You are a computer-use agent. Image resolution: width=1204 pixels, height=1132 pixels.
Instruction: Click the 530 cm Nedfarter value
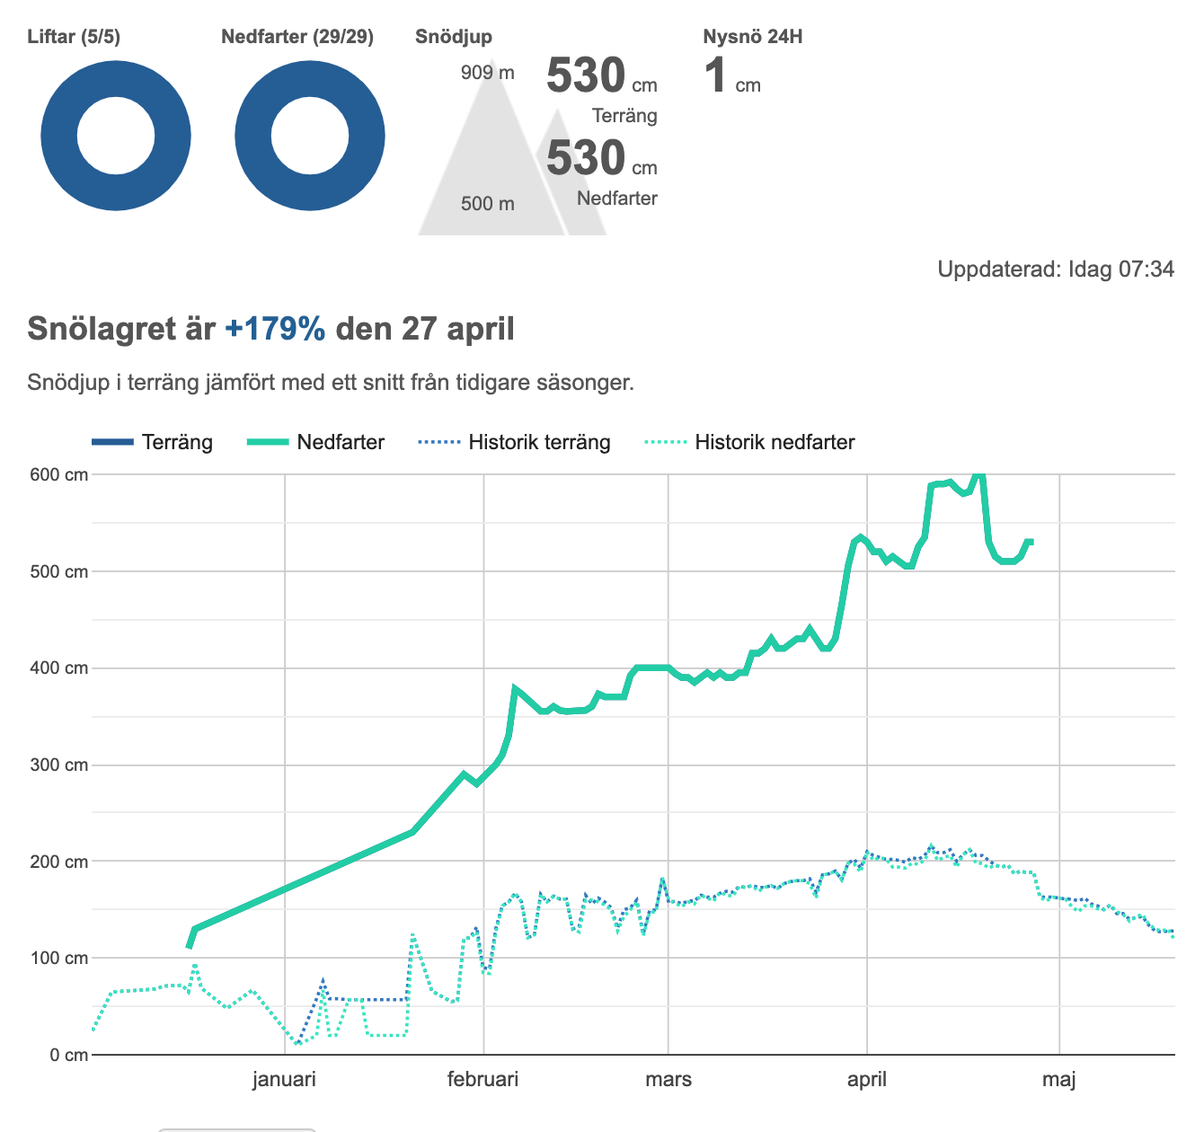click(602, 158)
